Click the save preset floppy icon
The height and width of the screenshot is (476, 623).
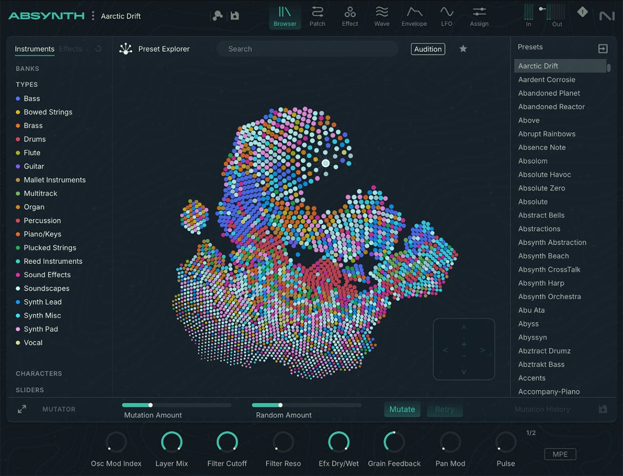pos(235,16)
